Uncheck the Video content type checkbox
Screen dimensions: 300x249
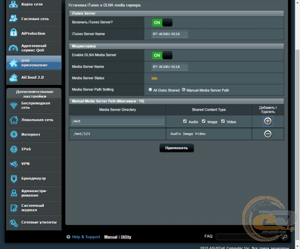point(223,121)
